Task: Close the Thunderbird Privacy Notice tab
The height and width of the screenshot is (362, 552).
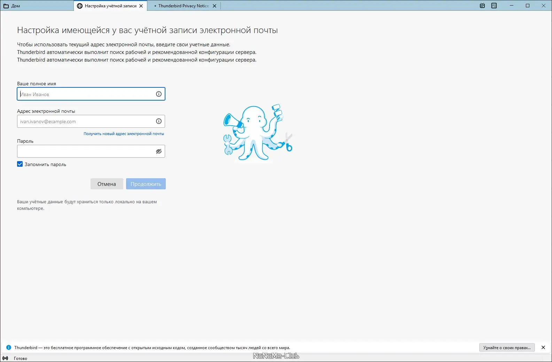Action: click(x=215, y=6)
